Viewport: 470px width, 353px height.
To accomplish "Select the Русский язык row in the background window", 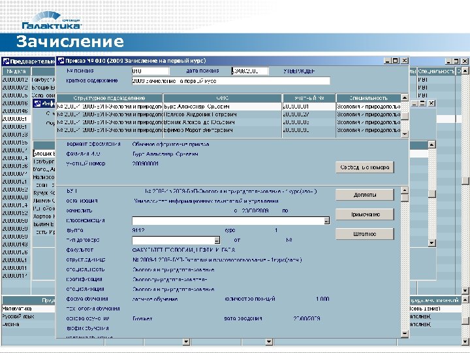I will (x=29, y=316).
